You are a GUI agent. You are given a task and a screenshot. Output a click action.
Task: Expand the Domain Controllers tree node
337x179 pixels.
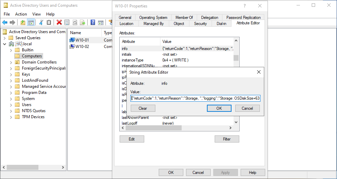coord(11,62)
